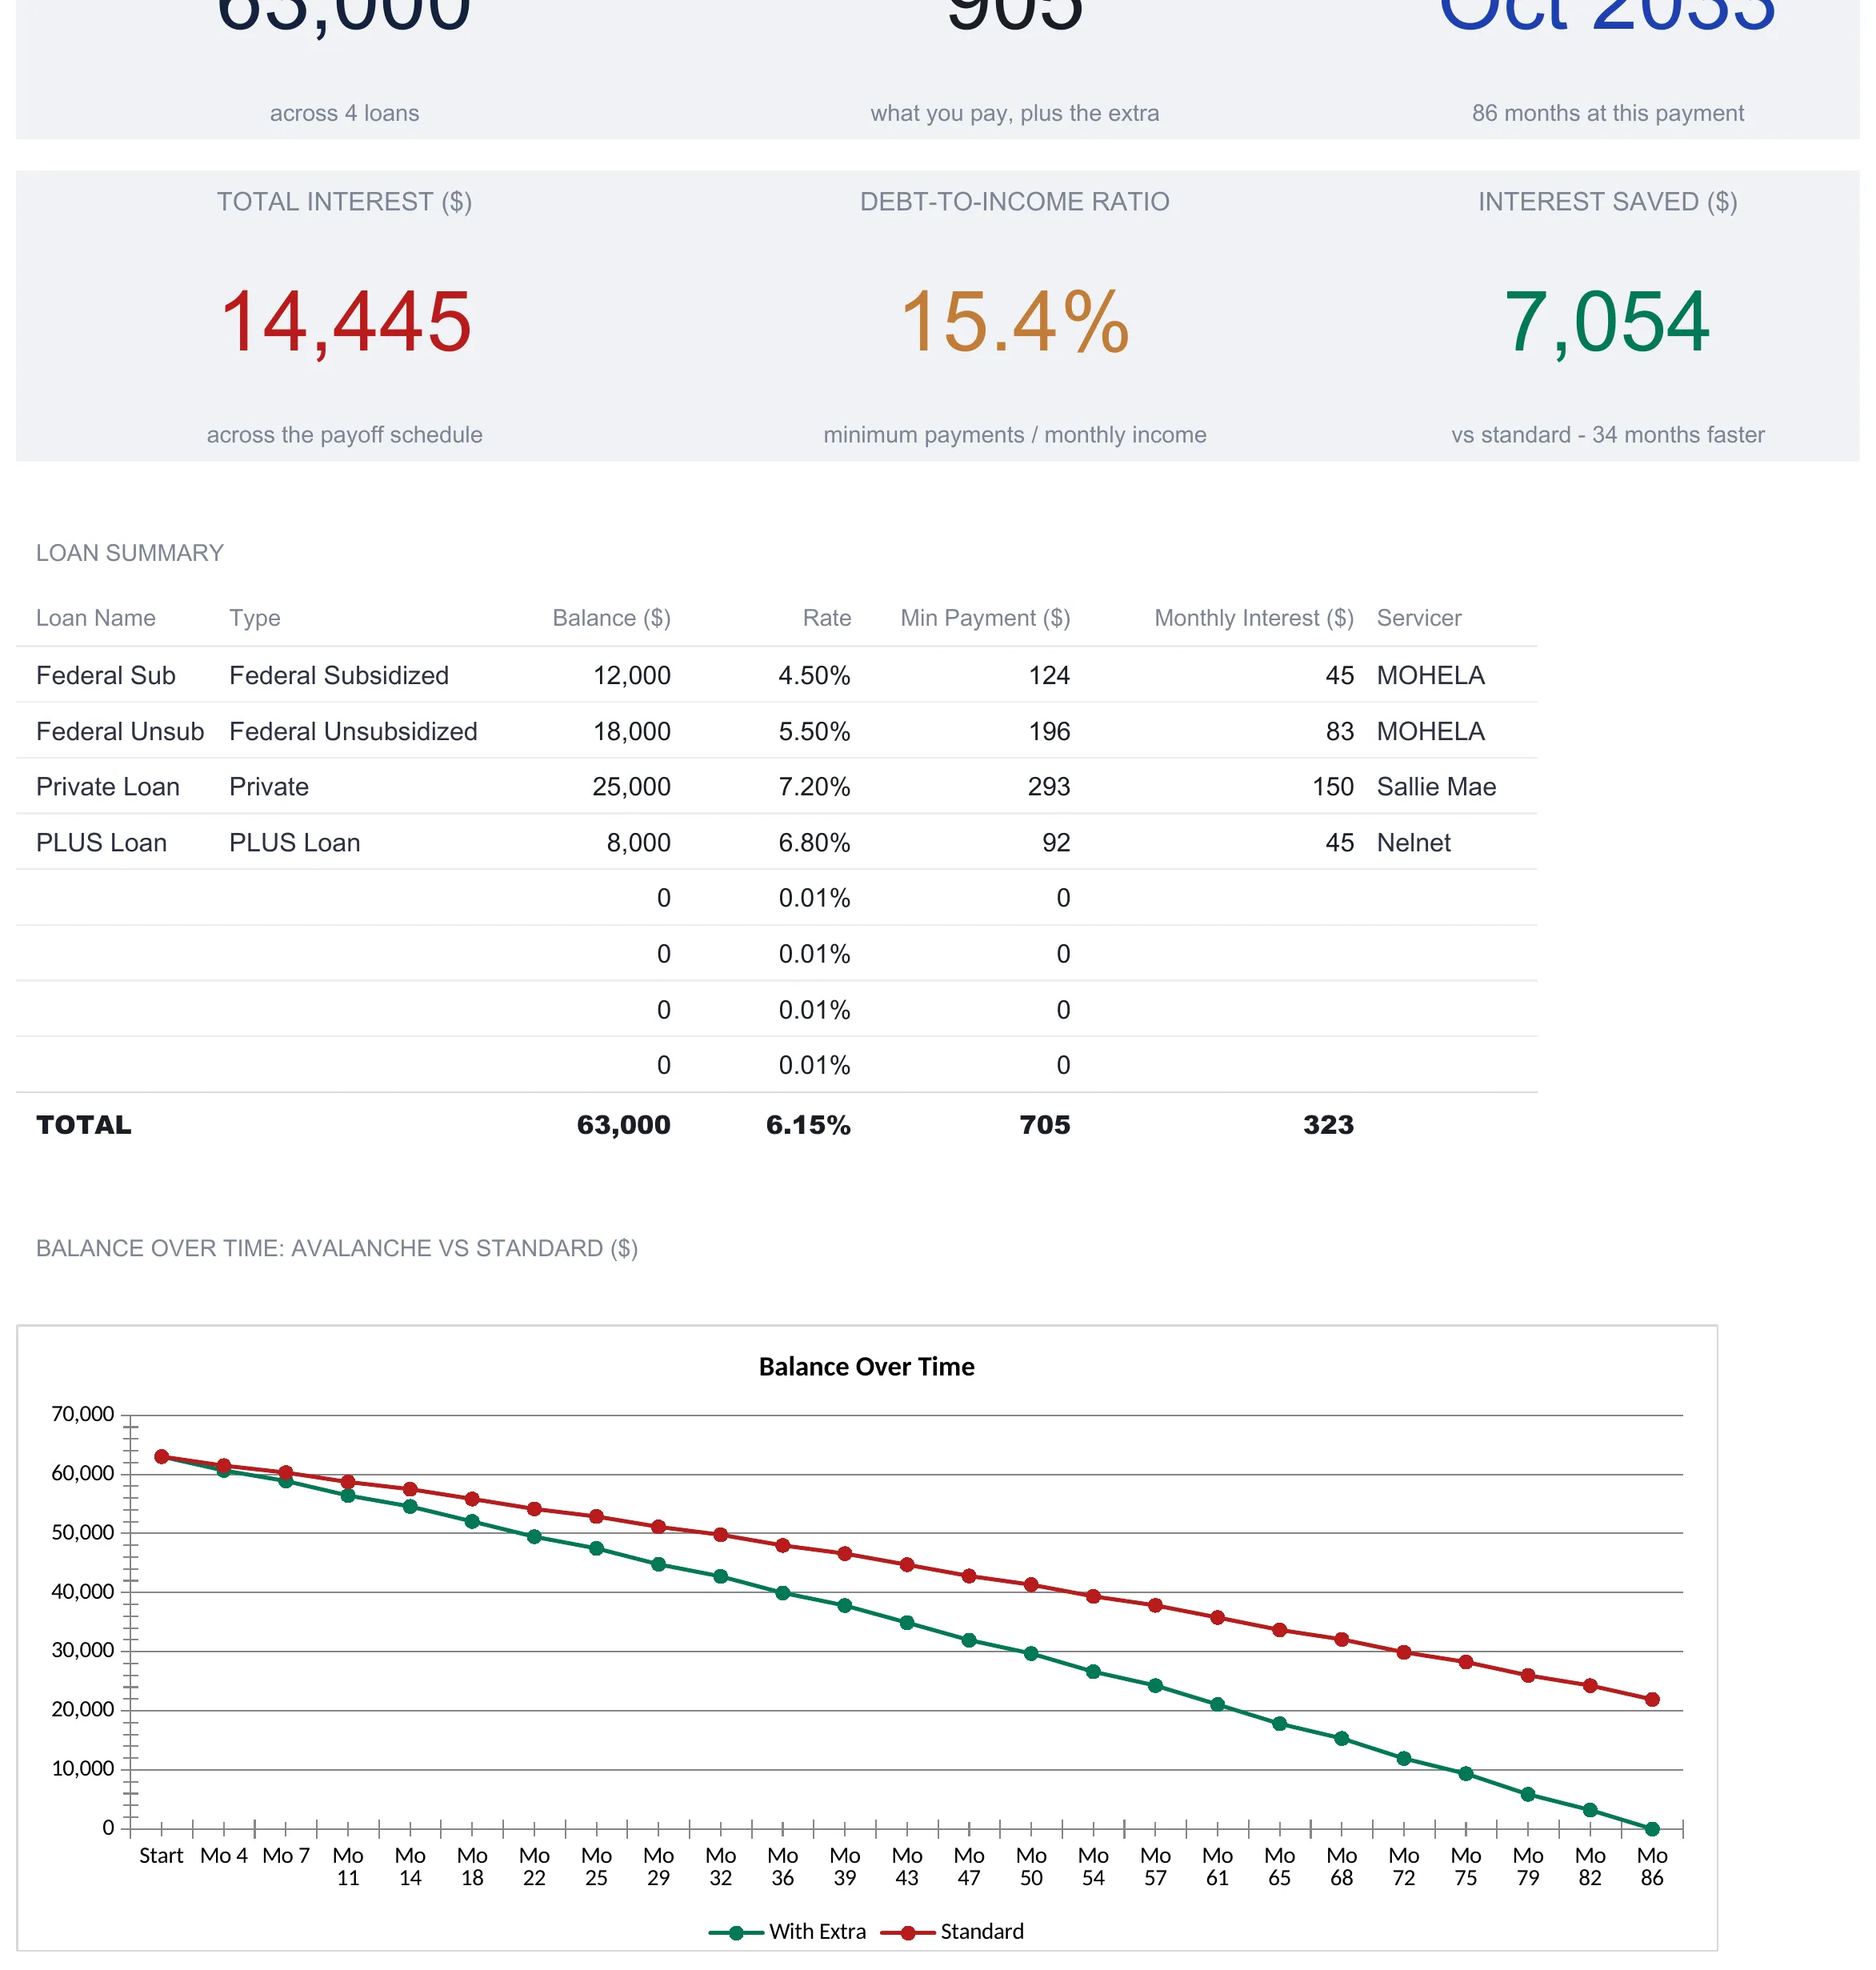1876x1970 pixels.
Task: Click the Mo 50 x-axis label
Action: [x=1031, y=1866]
